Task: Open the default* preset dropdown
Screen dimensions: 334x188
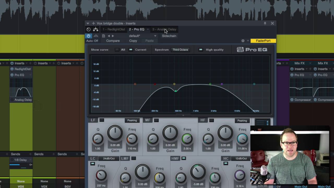Action: (x=142, y=36)
